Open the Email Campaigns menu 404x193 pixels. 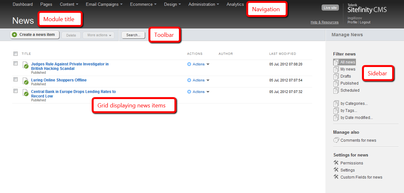tap(104, 4)
